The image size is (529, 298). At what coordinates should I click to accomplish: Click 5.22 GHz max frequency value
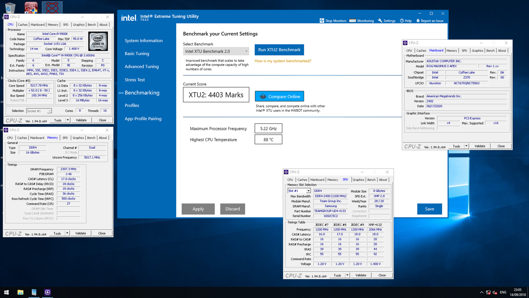(268, 129)
